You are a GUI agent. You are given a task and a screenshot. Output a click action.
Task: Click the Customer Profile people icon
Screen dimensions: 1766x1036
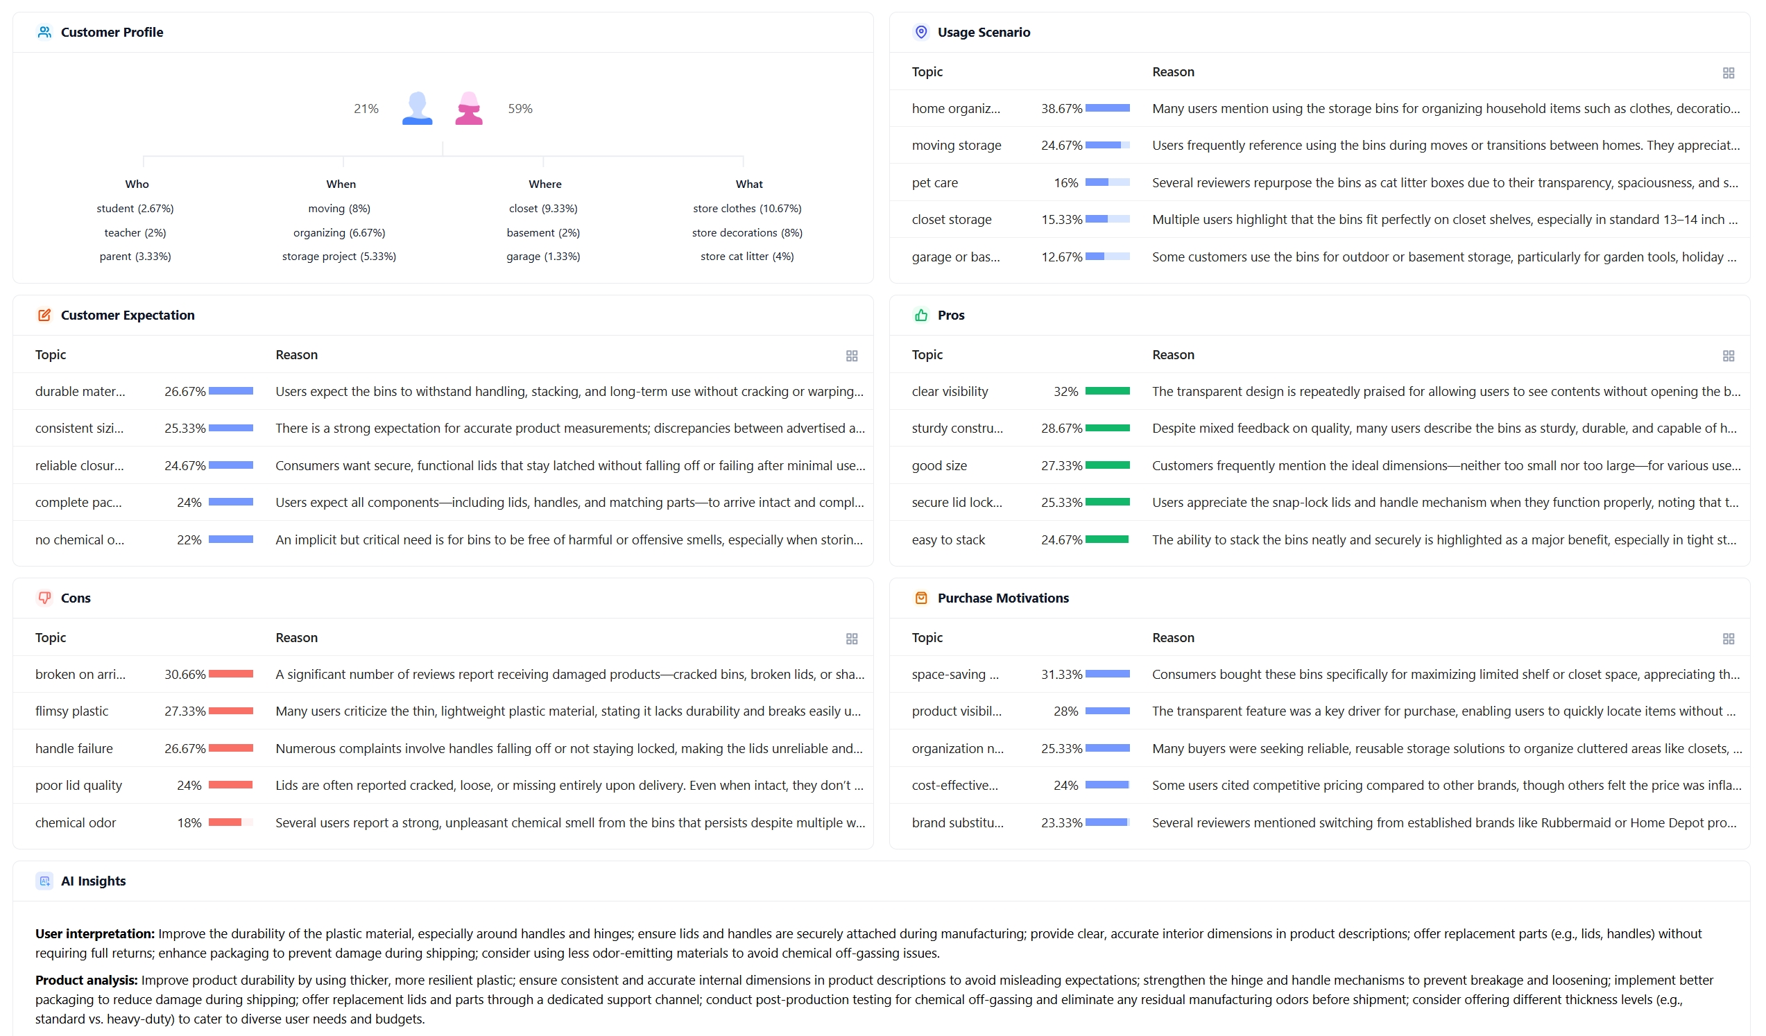tap(44, 32)
